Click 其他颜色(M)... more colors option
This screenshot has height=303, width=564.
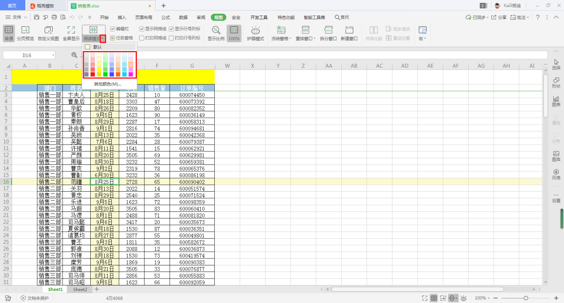point(108,84)
